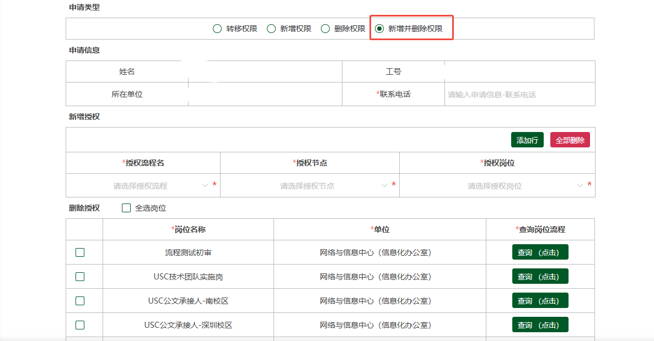Check the 全选岗位 checkbox
Screen dimensions: 654x341
126,208
